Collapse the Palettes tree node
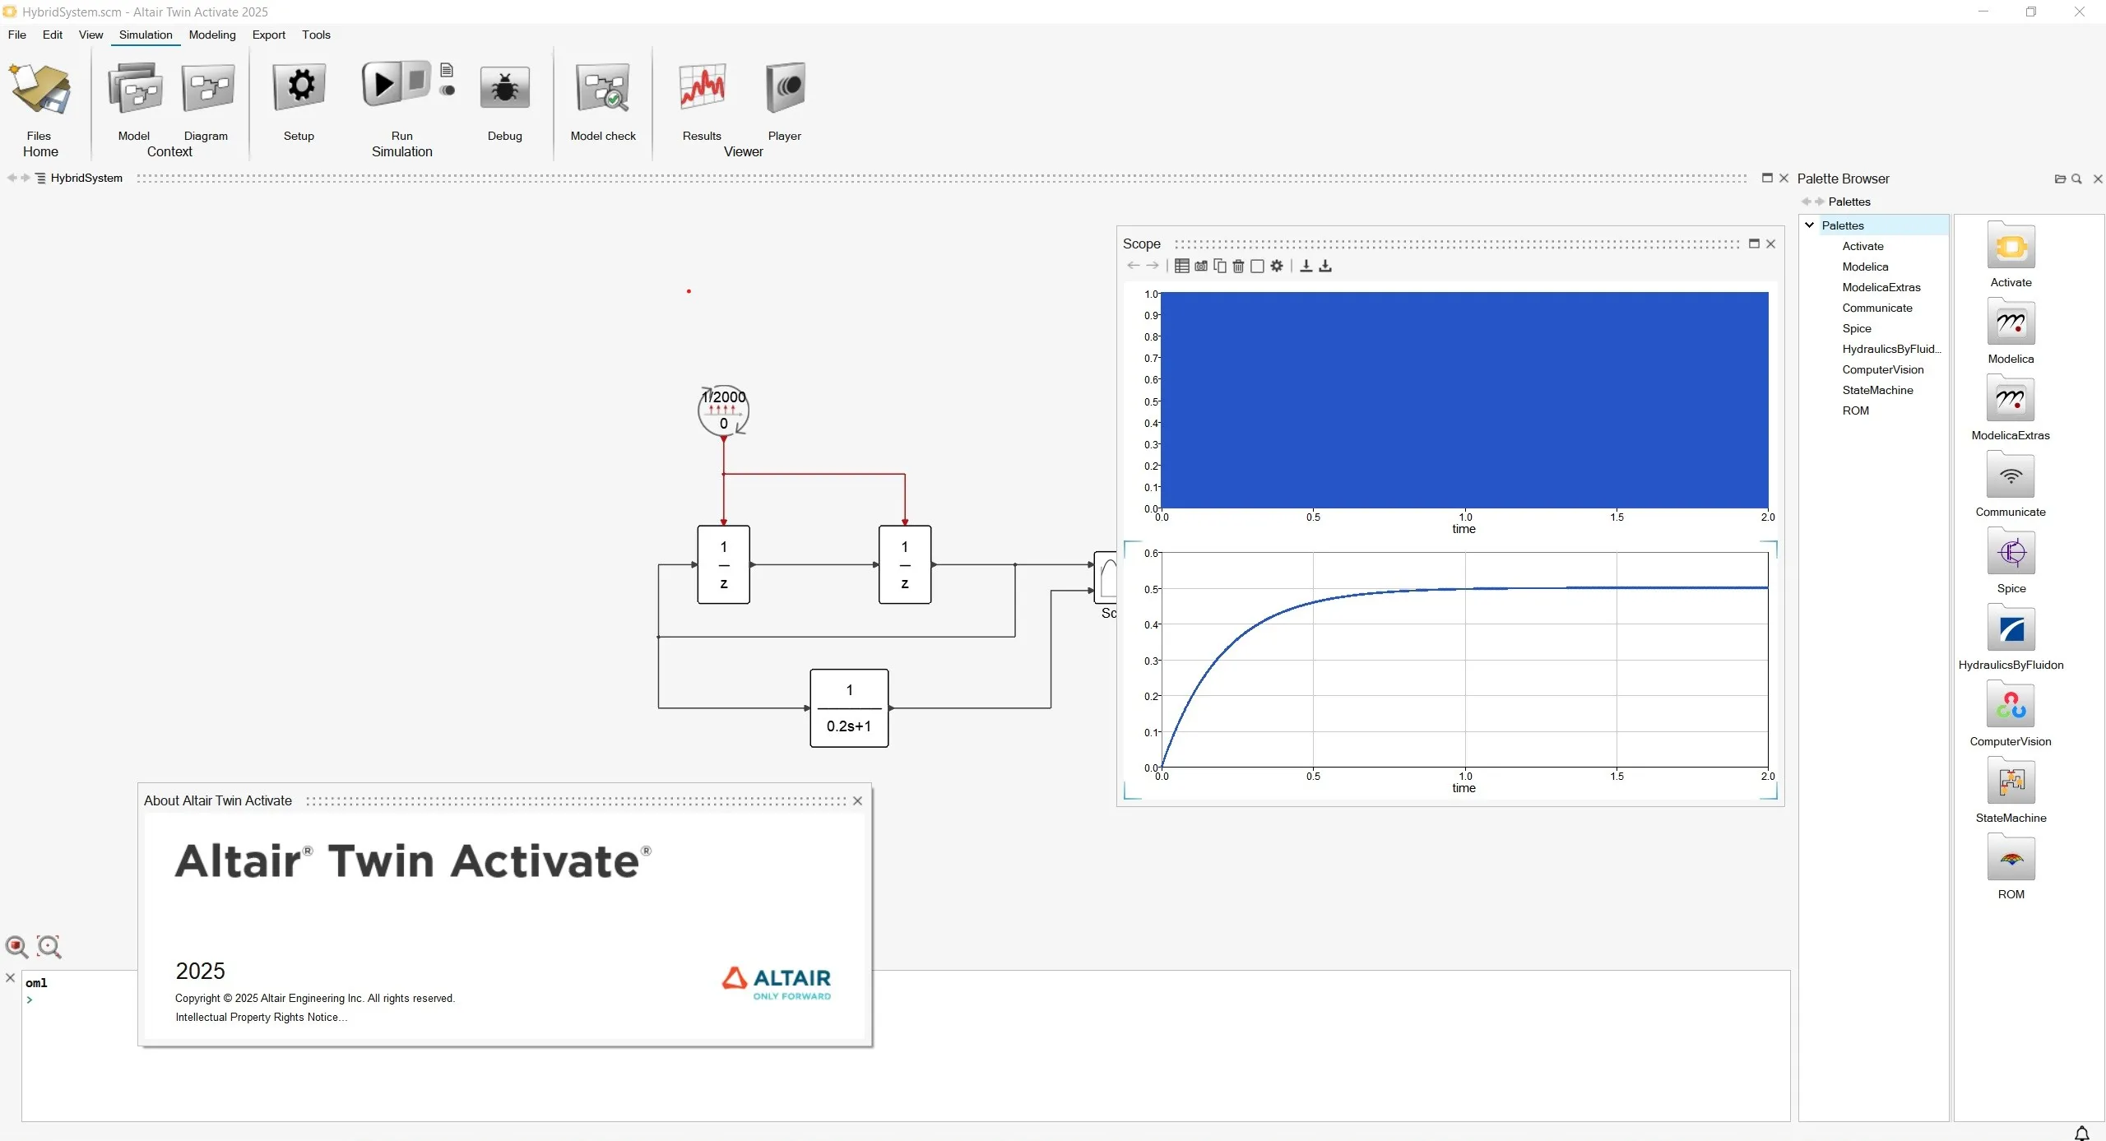Image resolution: width=2106 pixels, height=1141 pixels. (x=1810, y=225)
